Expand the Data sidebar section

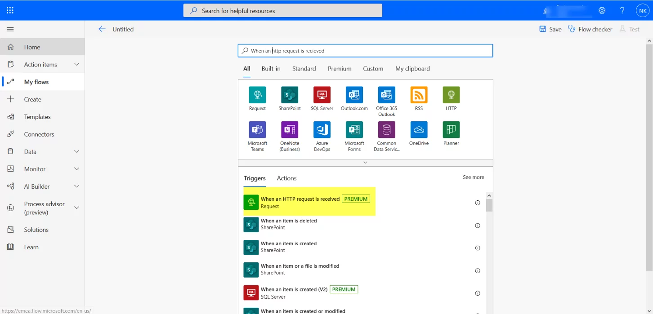(x=76, y=151)
